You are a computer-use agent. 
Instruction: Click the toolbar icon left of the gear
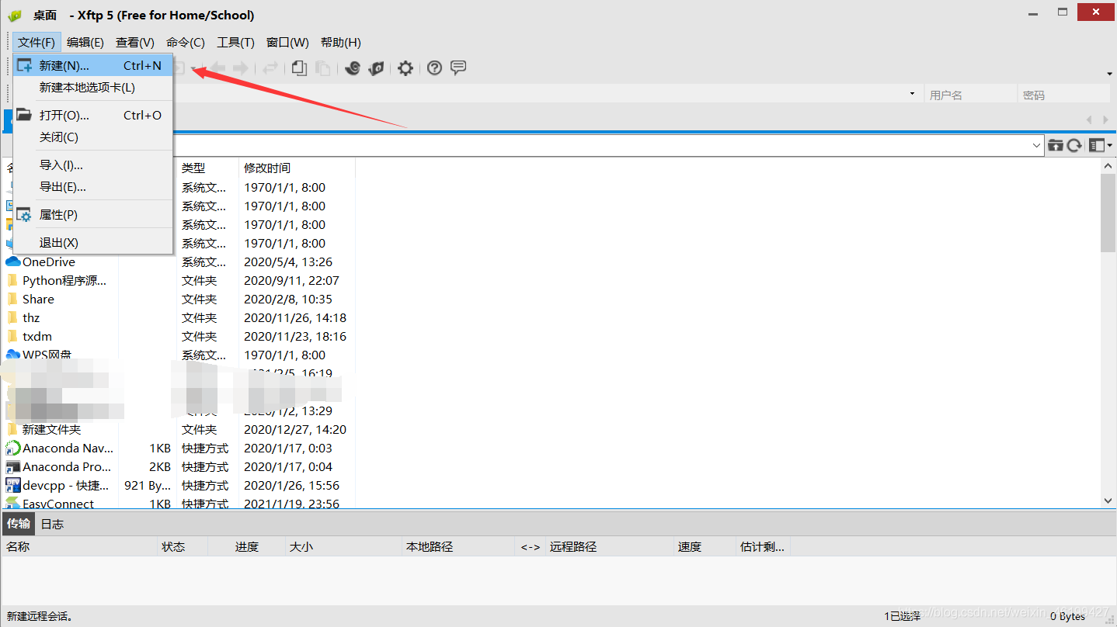click(377, 68)
